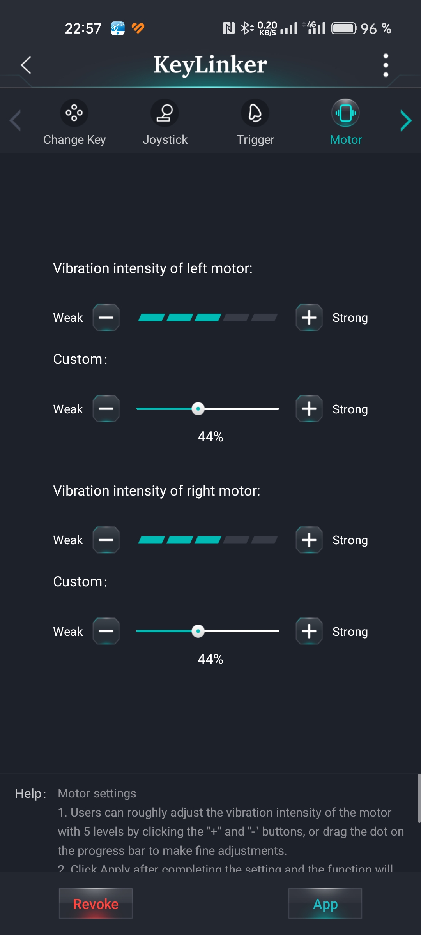Click the Revoke button

(96, 903)
